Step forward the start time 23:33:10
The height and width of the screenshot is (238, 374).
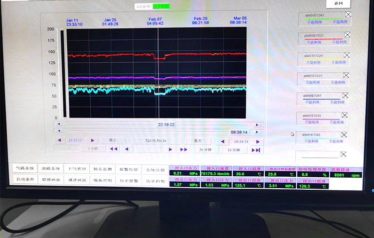tap(92, 141)
